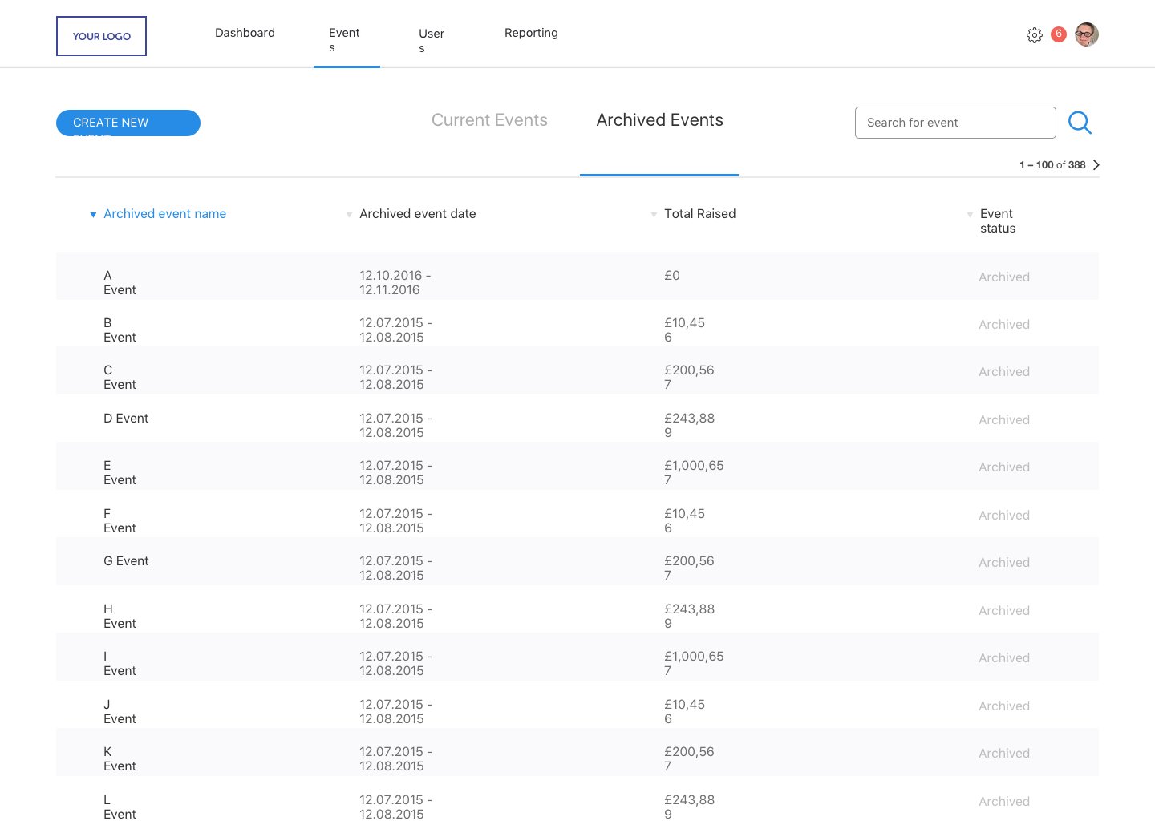Open the K Event row
The image size is (1155, 821).
pos(577,753)
